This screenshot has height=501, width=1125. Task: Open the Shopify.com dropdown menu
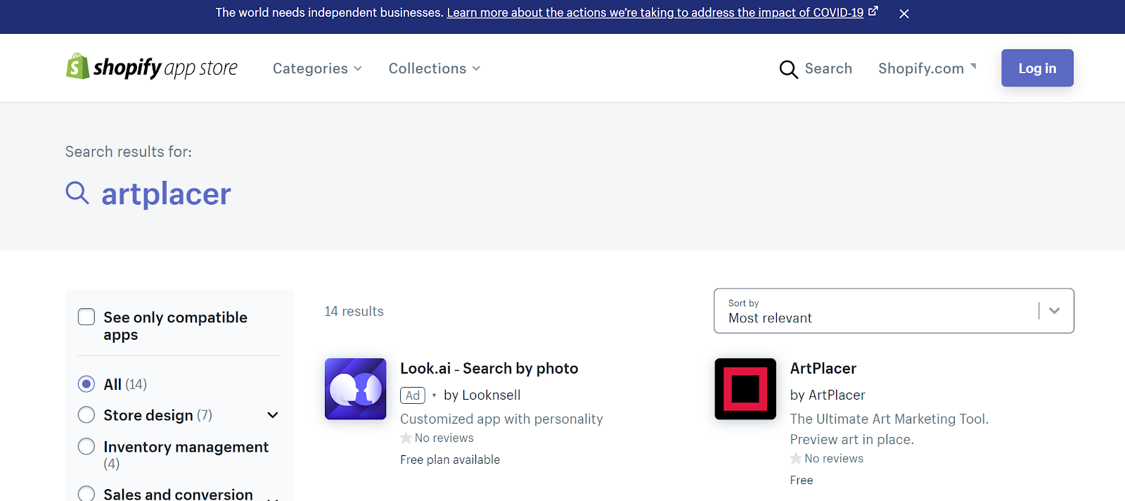click(x=927, y=68)
